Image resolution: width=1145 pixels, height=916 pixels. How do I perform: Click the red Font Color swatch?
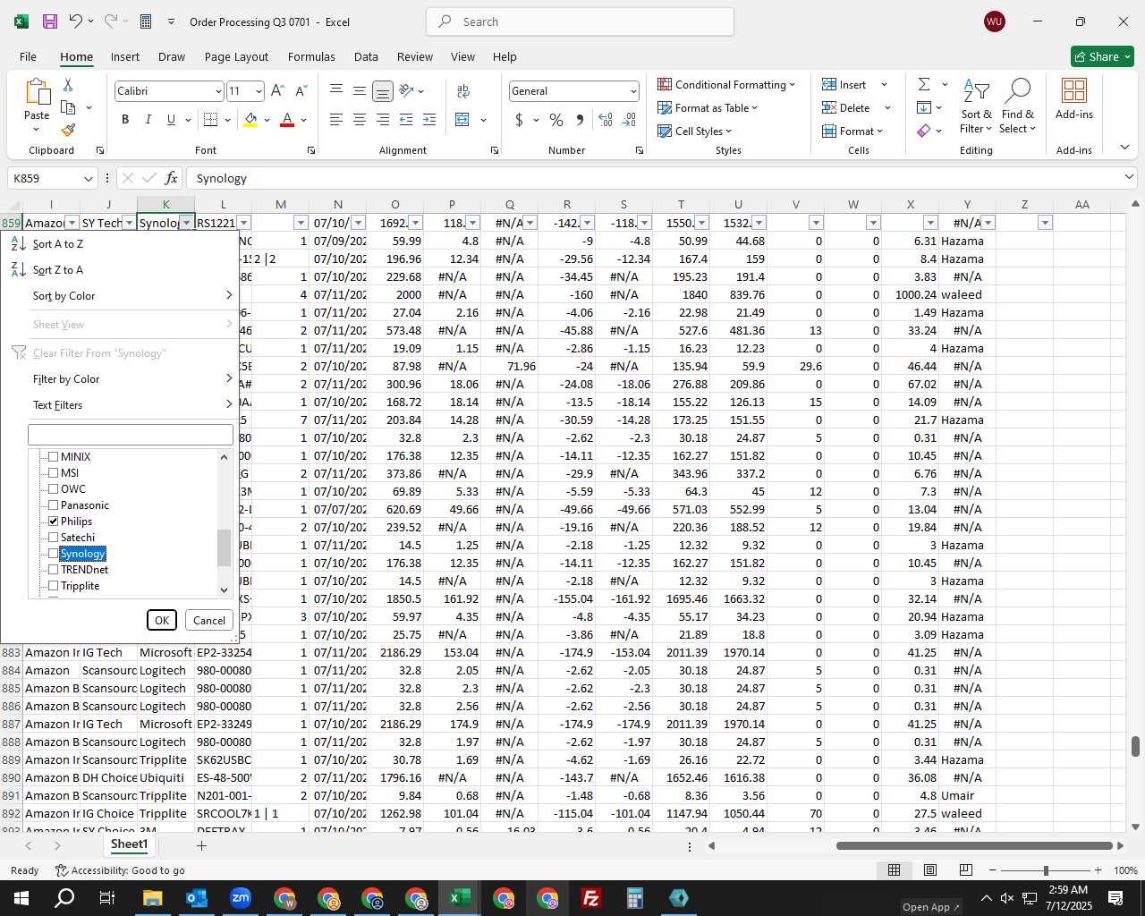coord(287,120)
